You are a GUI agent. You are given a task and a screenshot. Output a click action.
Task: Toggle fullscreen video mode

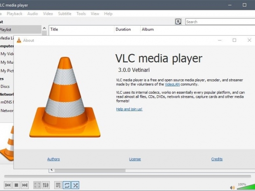37,185
